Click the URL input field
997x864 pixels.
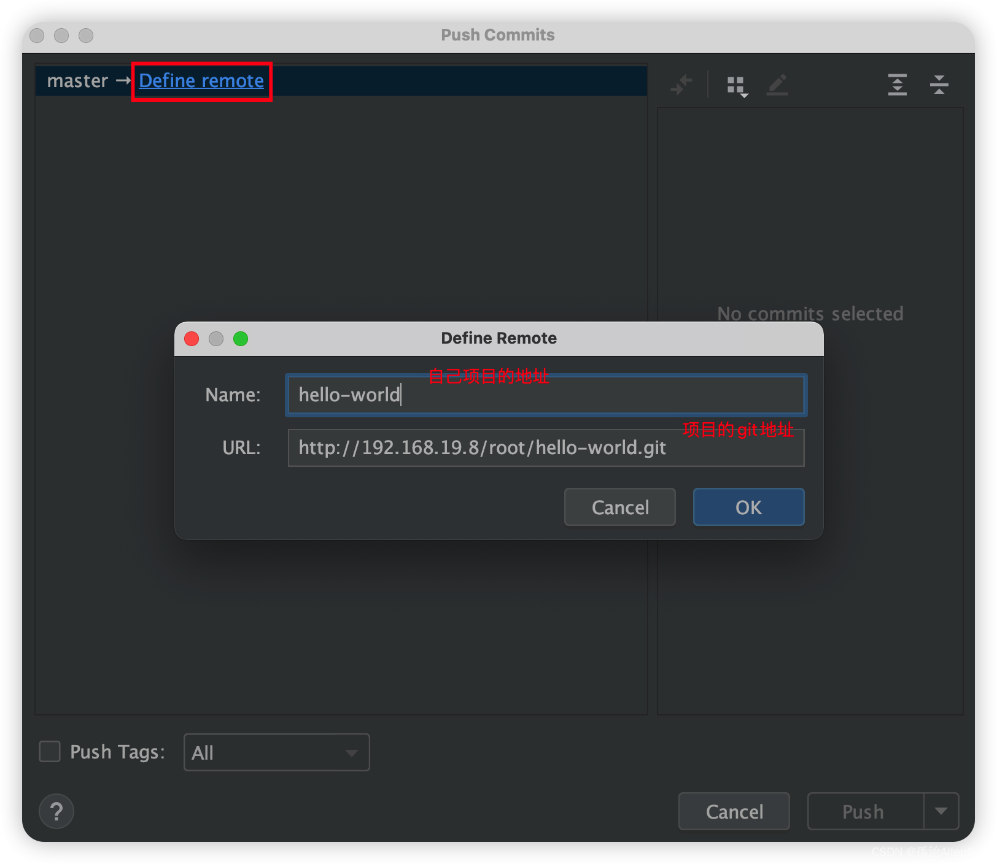tap(546, 448)
